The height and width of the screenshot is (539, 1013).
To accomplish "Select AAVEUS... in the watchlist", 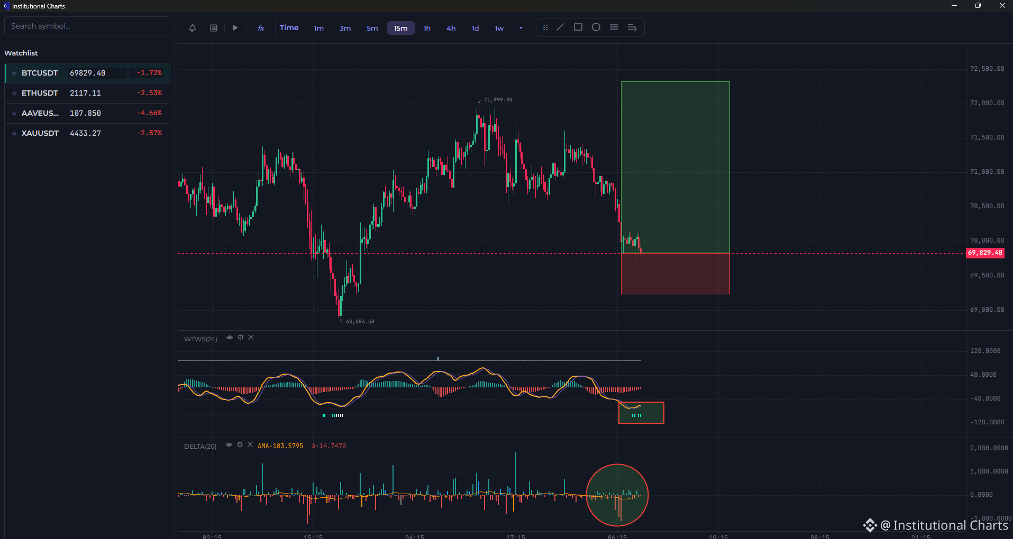I will point(87,113).
